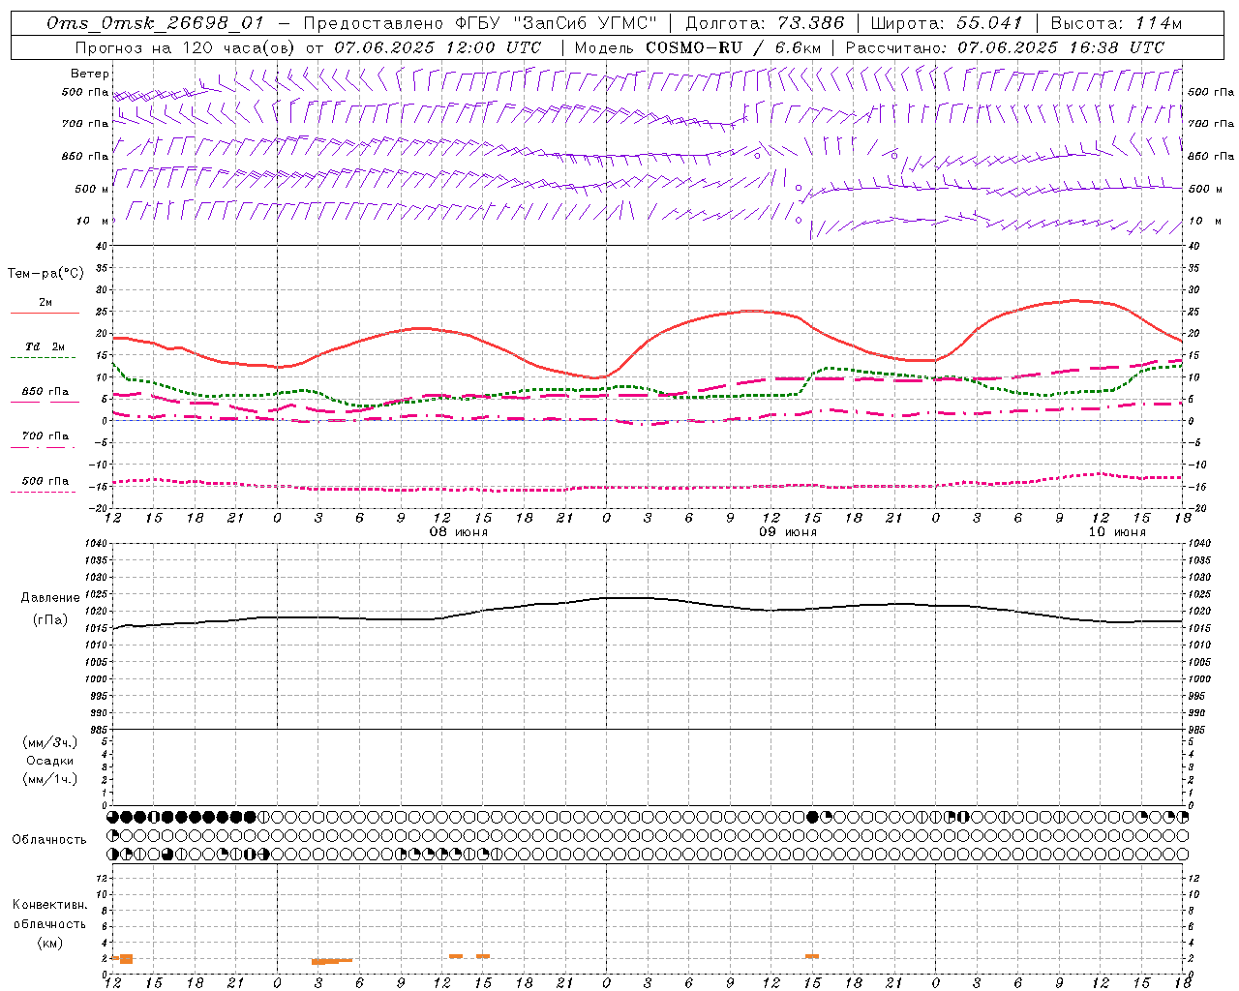Click the elevation text Высота: 114м

pos(1116,23)
